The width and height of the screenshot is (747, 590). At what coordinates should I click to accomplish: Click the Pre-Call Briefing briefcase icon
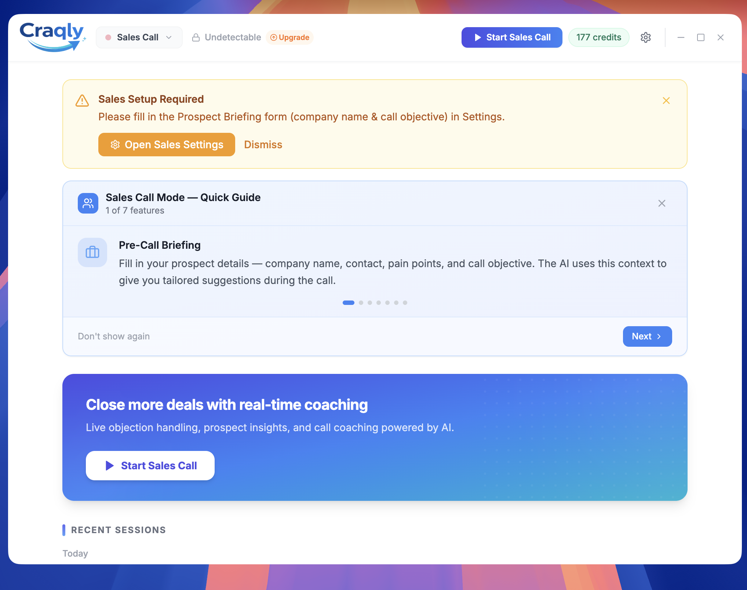pyautogui.click(x=92, y=252)
